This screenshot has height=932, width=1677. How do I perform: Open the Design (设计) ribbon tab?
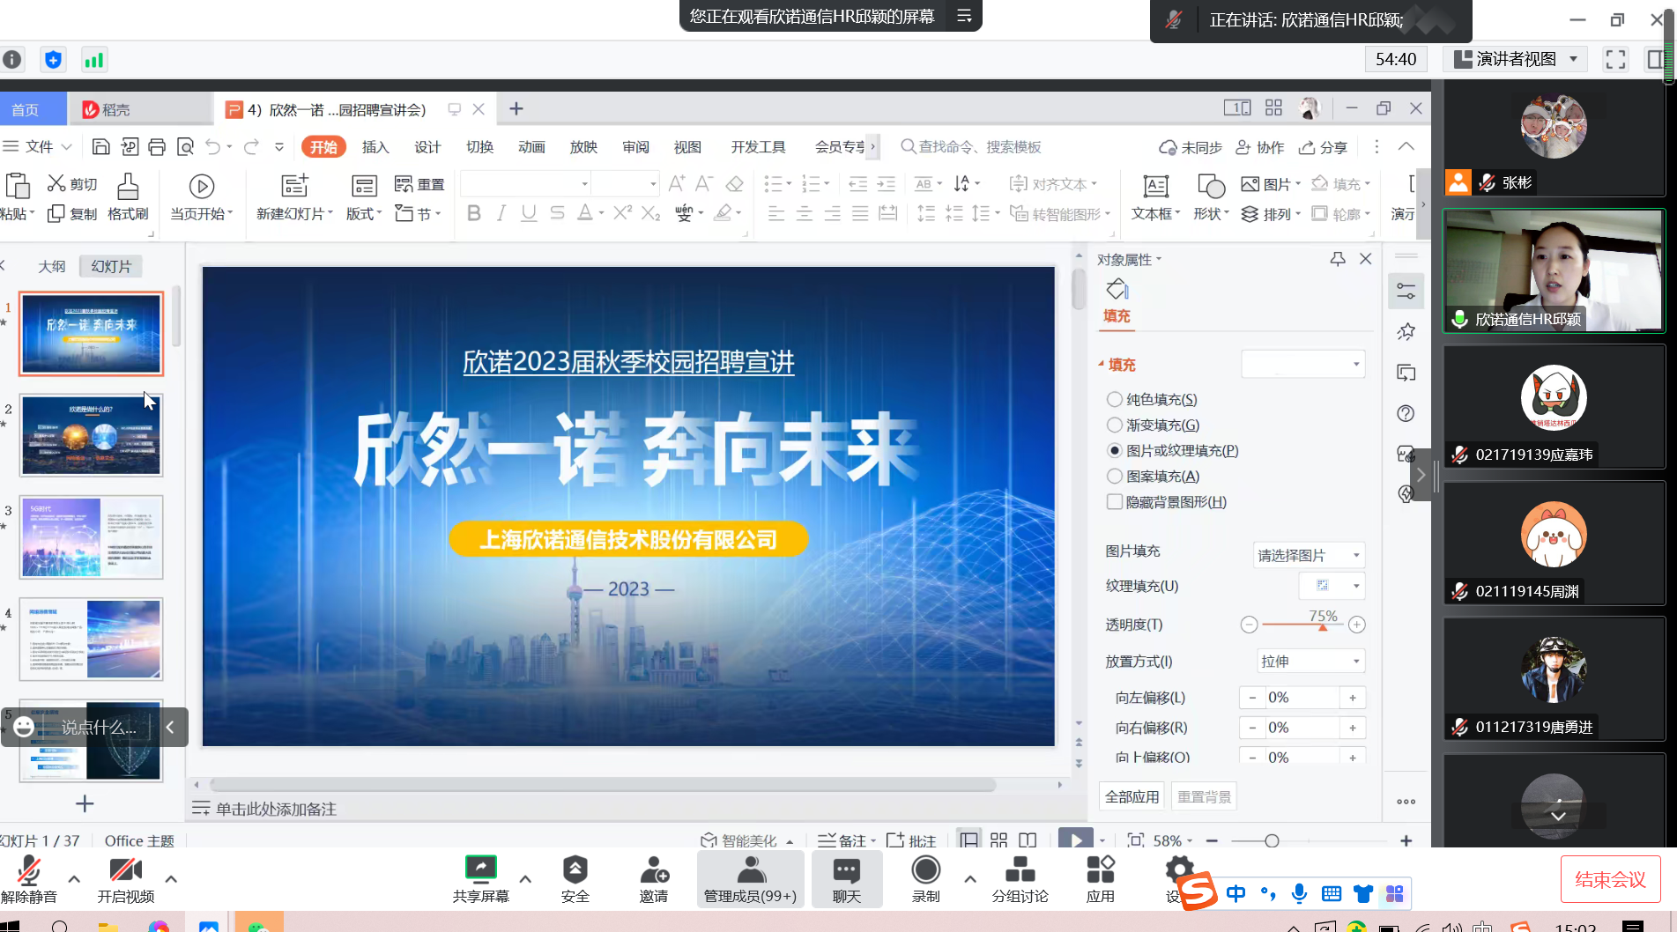[427, 146]
